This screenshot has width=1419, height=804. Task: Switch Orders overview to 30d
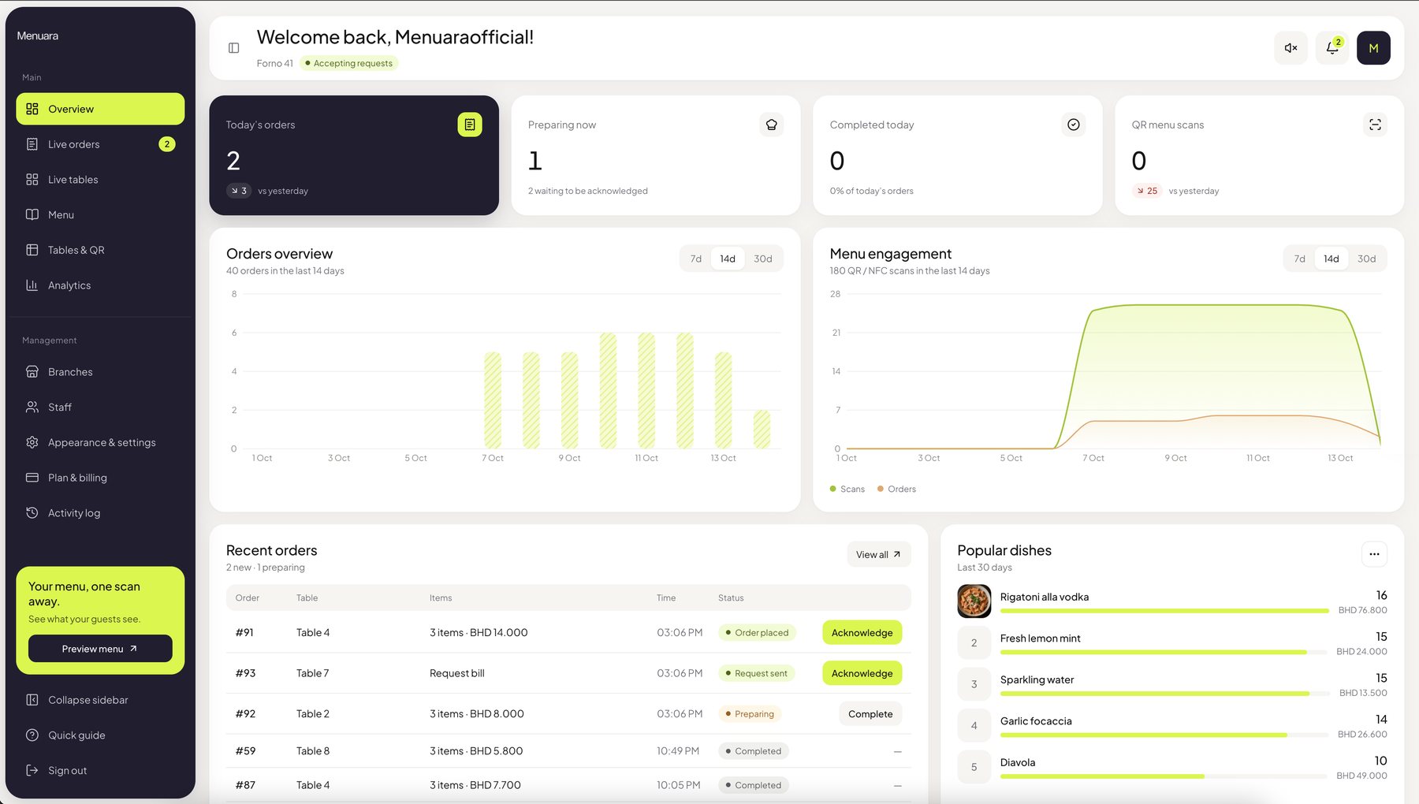(x=763, y=259)
